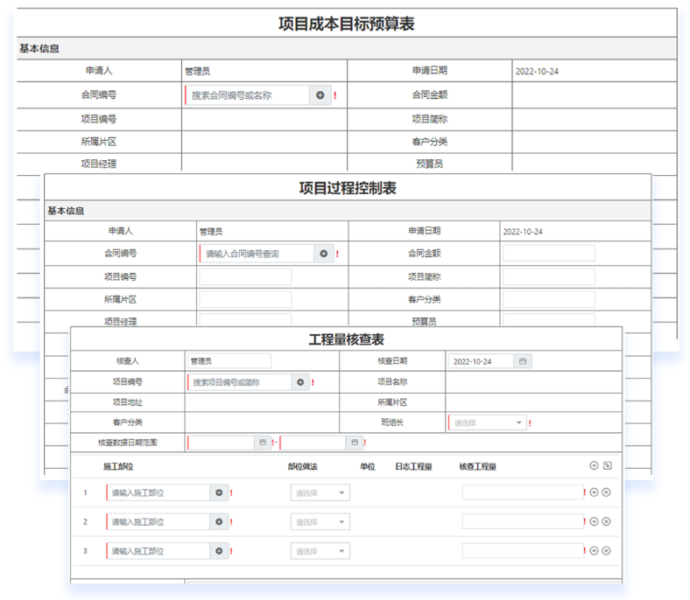Click the 工程量核查表 title
Viewport: 690px width, 600px height.
pyautogui.click(x=347, y=339)
